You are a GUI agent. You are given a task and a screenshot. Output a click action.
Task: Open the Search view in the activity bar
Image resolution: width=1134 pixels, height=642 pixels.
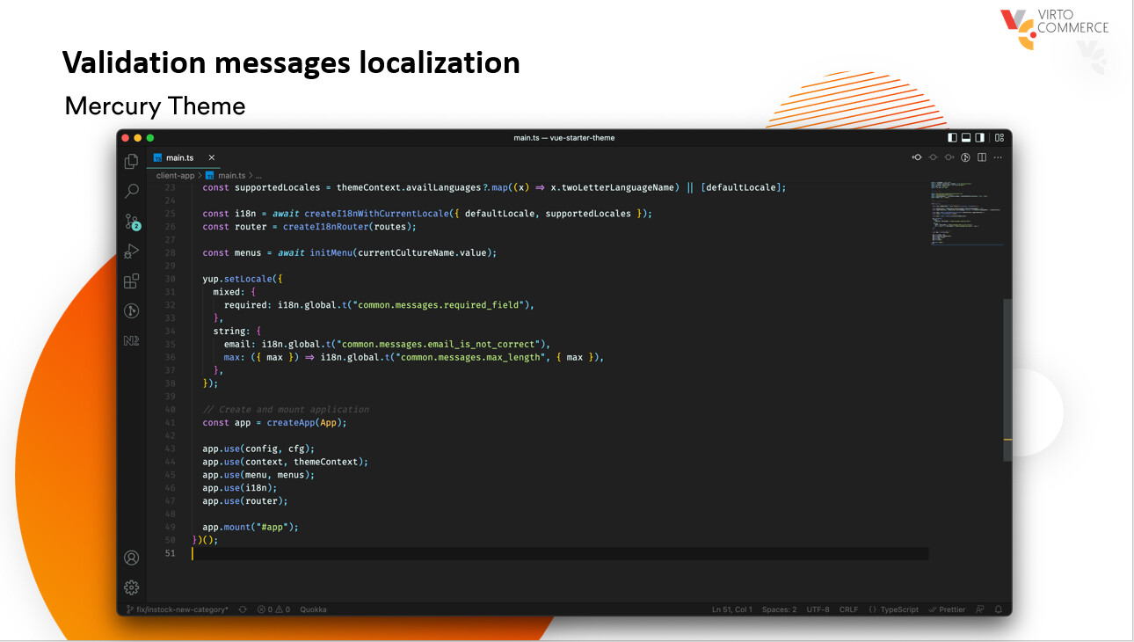[131, 191]
